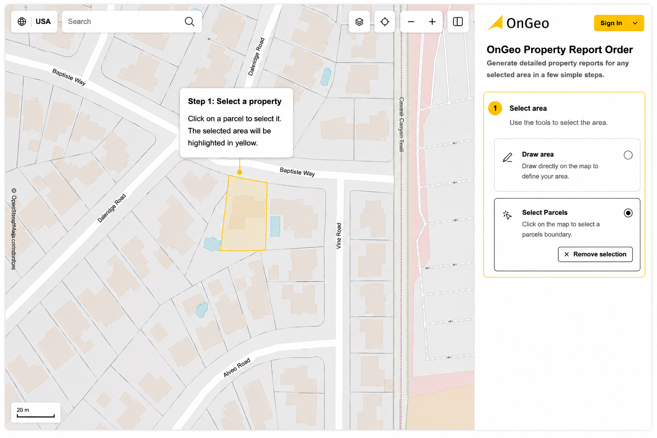Screen dimensions: 657x438
Task: Click the "20 m" map scale bar
Action: tap(36, 412)
